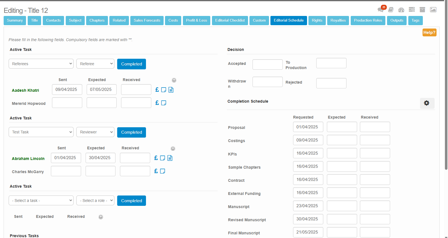The width and height of the screenshot is (448, 238).
Task: Open the Referees task dropdown
Action: click(x=41, y=64)
